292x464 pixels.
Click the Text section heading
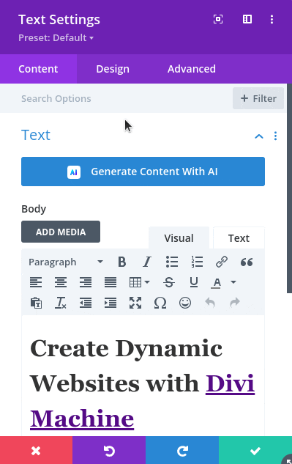click(36, 135)
